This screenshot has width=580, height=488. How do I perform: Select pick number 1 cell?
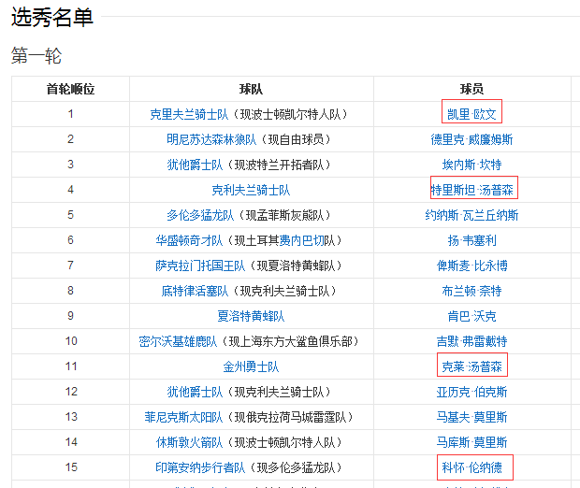pyautogui.click(x=70, y=114)
